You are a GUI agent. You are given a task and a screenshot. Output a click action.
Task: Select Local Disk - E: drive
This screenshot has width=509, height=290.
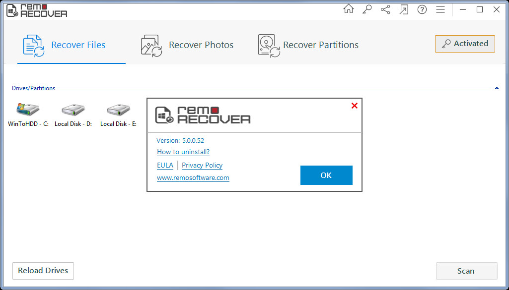tap(119, 115)
